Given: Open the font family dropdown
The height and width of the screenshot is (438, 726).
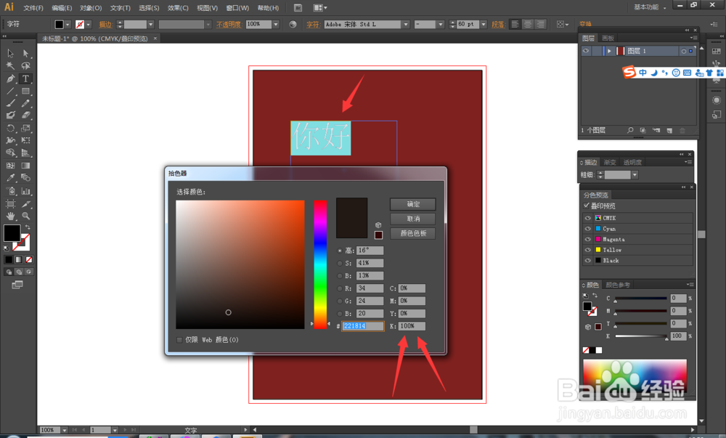Looking at the screenshot, I should [x=406, y=24].
